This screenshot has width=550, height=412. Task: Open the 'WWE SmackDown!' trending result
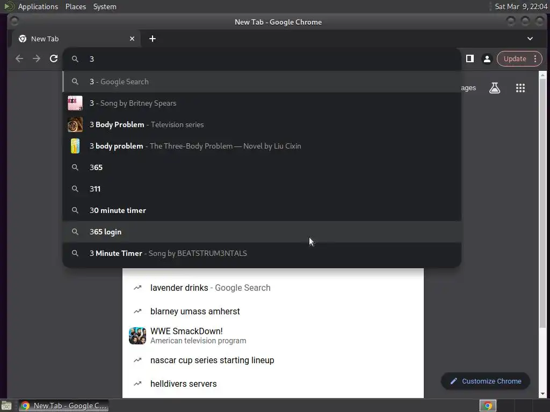(273, 336)
